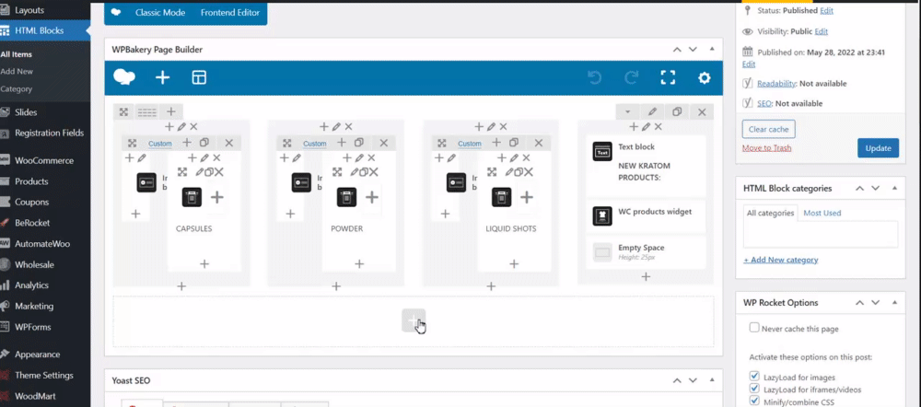
Task: Add element below the LIQUID SHOTS column
Action: click(x=491, y=286)
